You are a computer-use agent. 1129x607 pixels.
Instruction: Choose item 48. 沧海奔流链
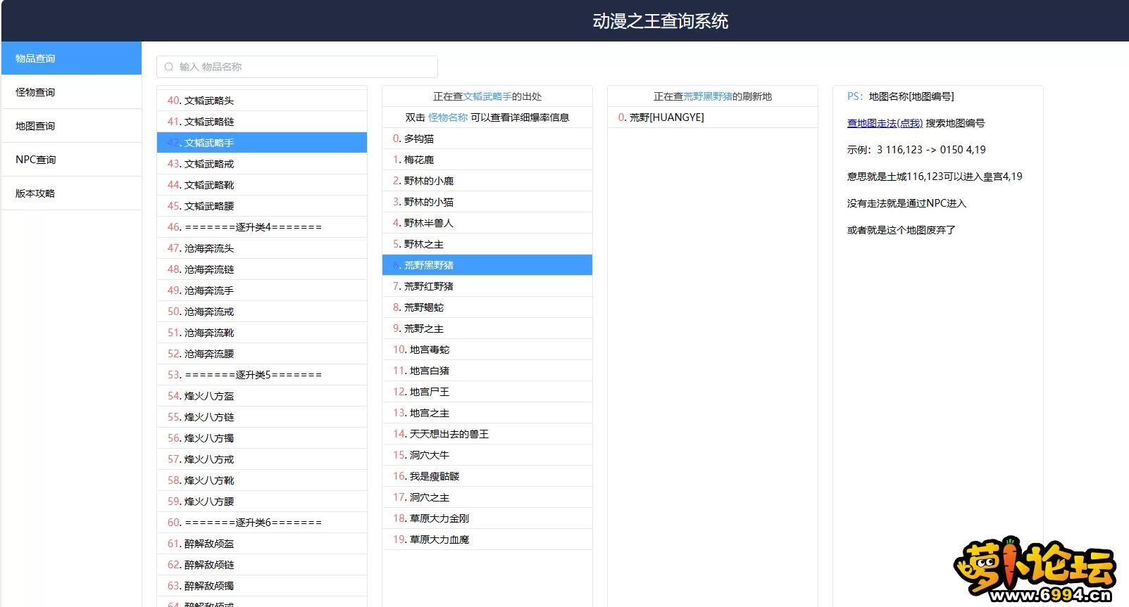coord(262,269)
